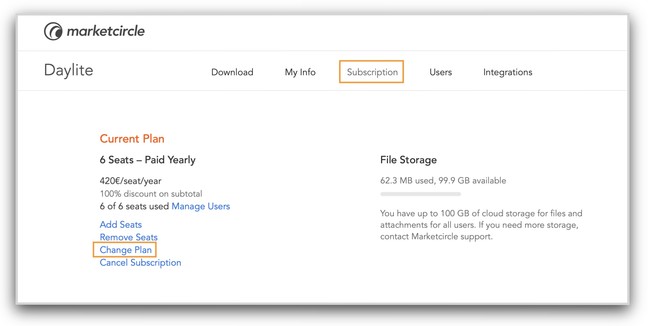
Task: Click the File Storage heading
Action: coord(408,160)
